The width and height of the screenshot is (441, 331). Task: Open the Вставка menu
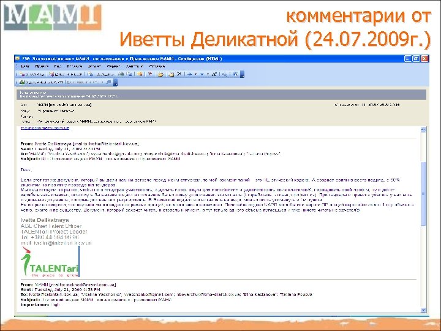[75, 66]
